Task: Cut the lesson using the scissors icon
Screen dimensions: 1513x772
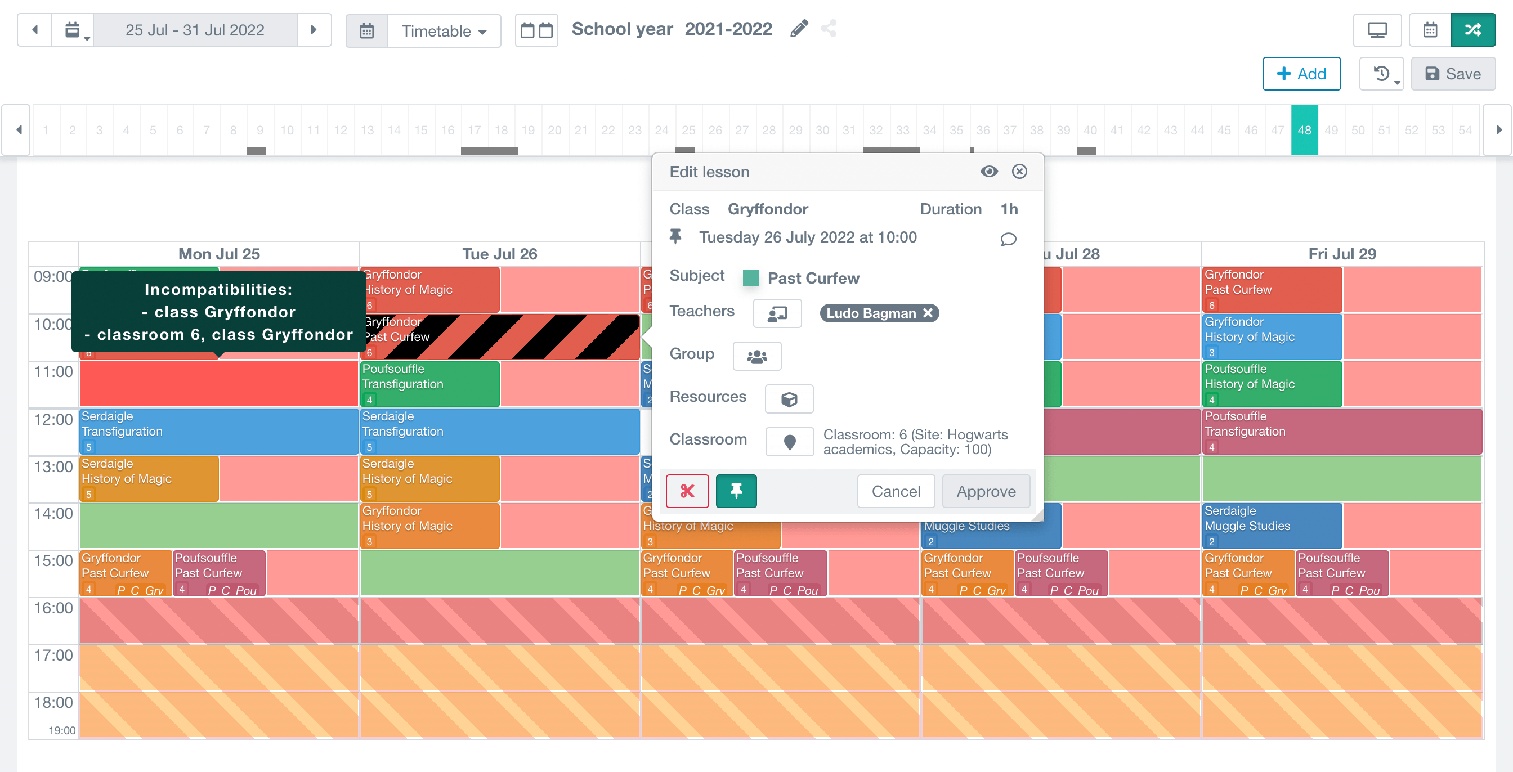Action: 687,491
